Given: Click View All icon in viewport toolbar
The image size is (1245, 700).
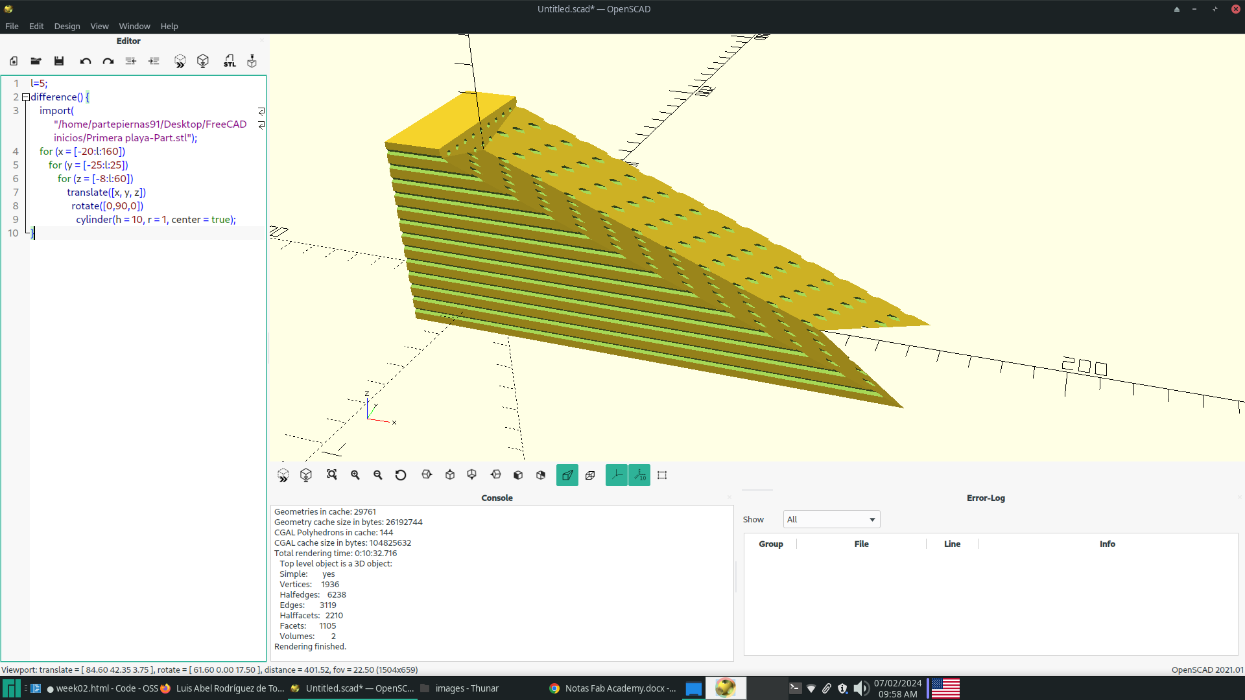Looking at the screenshot, I should [332, 475].
